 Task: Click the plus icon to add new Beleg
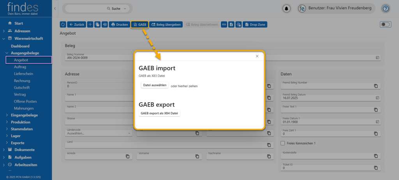90,24
